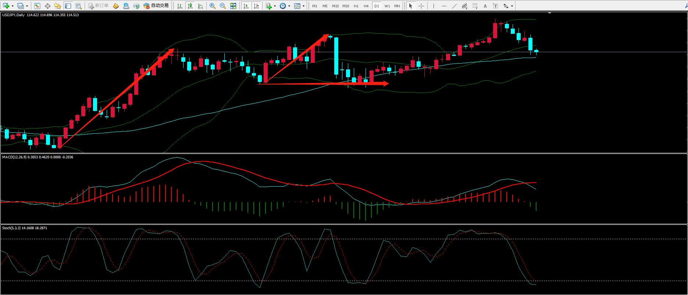
Task: Pick the trendline drawing tool
Action: coord(454,6)
